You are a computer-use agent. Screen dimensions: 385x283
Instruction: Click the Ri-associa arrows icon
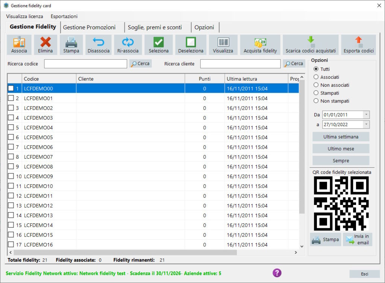(128, 42)
